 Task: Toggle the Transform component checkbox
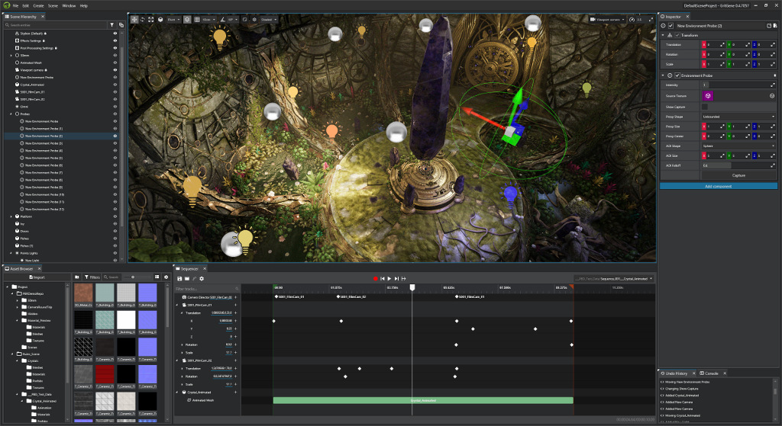[677, 35]
